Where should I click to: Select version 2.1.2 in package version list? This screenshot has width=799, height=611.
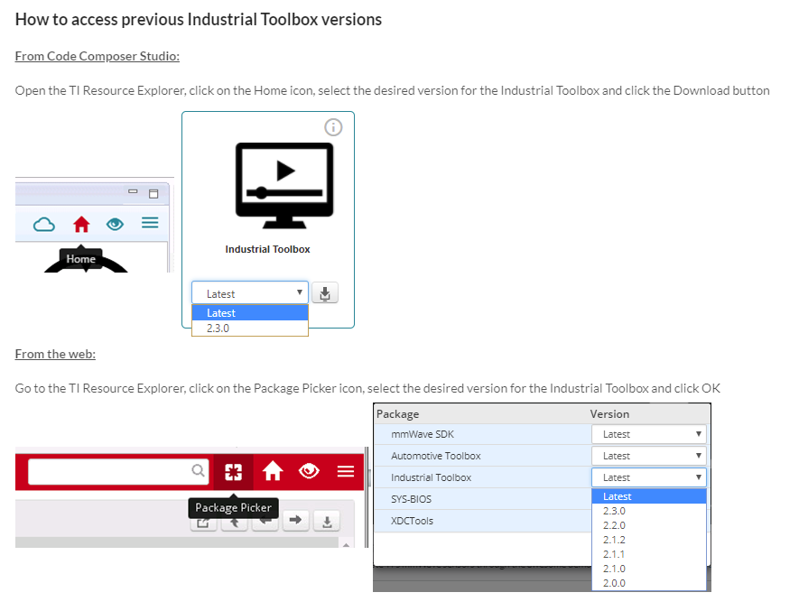click(648, 540)
